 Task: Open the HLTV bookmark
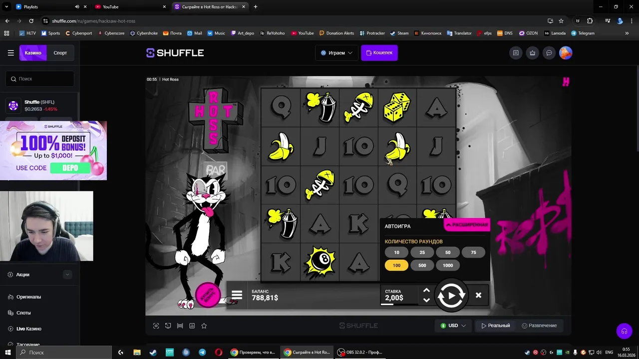pos(27,33)
